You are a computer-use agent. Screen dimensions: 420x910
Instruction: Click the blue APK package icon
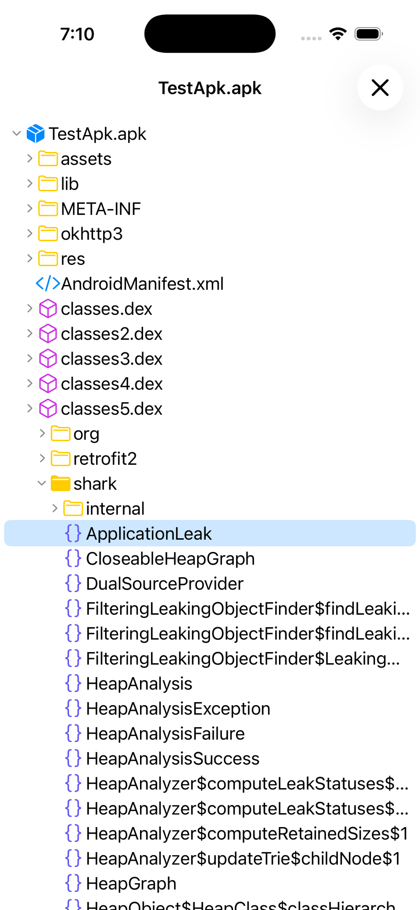(36, 133)
